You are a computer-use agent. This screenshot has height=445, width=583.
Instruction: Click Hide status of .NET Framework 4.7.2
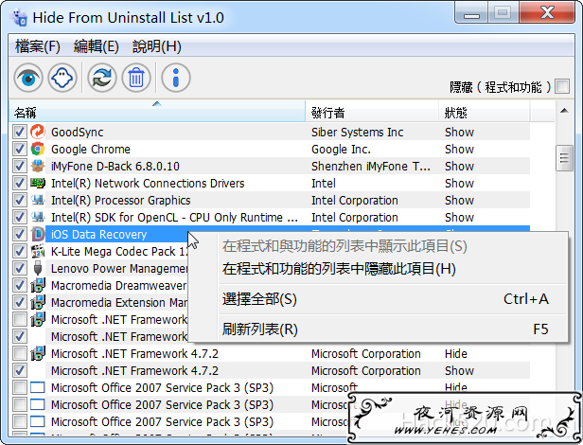pos(456,353)
